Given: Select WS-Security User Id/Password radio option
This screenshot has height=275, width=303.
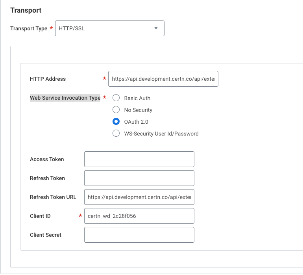Looking at the screenshot, I should tap(116, 133).
